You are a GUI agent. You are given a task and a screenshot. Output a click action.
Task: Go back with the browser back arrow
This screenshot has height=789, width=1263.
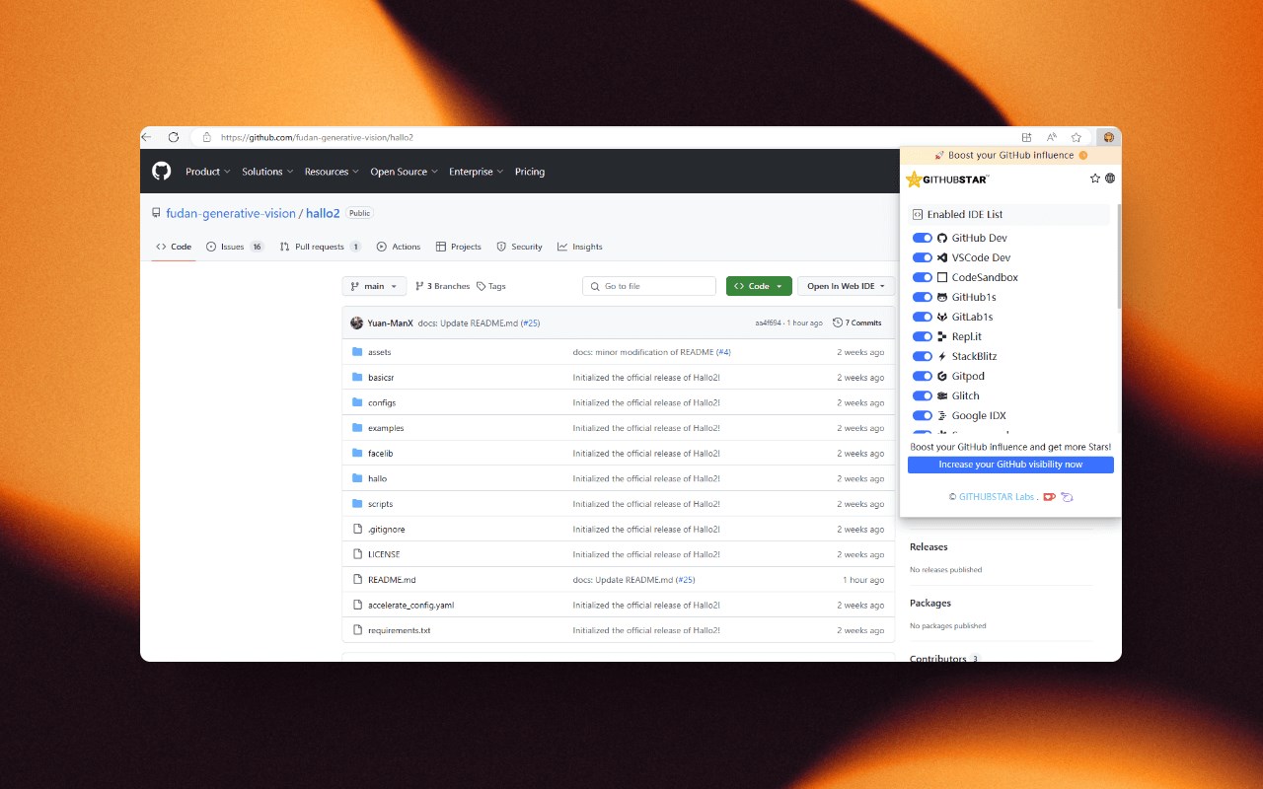[147, 137]
